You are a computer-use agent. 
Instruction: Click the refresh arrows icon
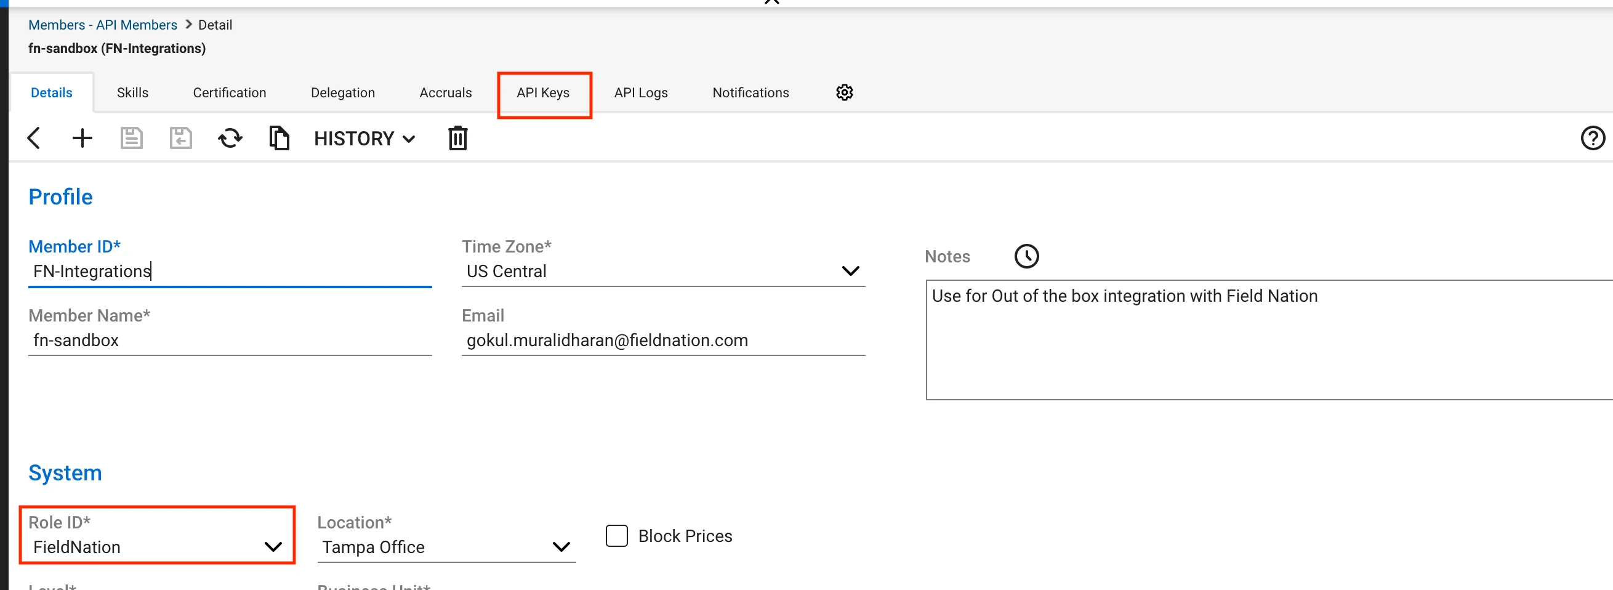tap(230, 138)
